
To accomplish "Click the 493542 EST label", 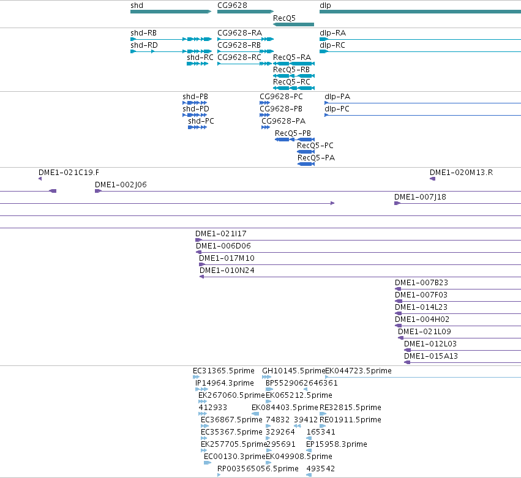I will 321,469.
